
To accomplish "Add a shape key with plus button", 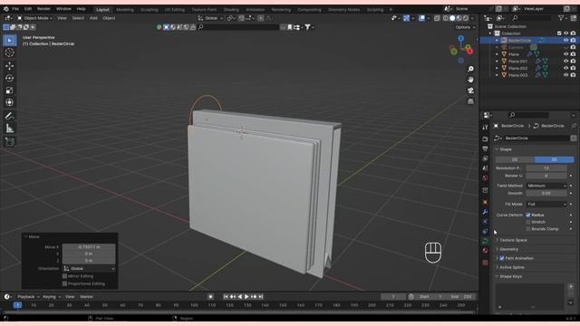I will [x=571, y=287].
